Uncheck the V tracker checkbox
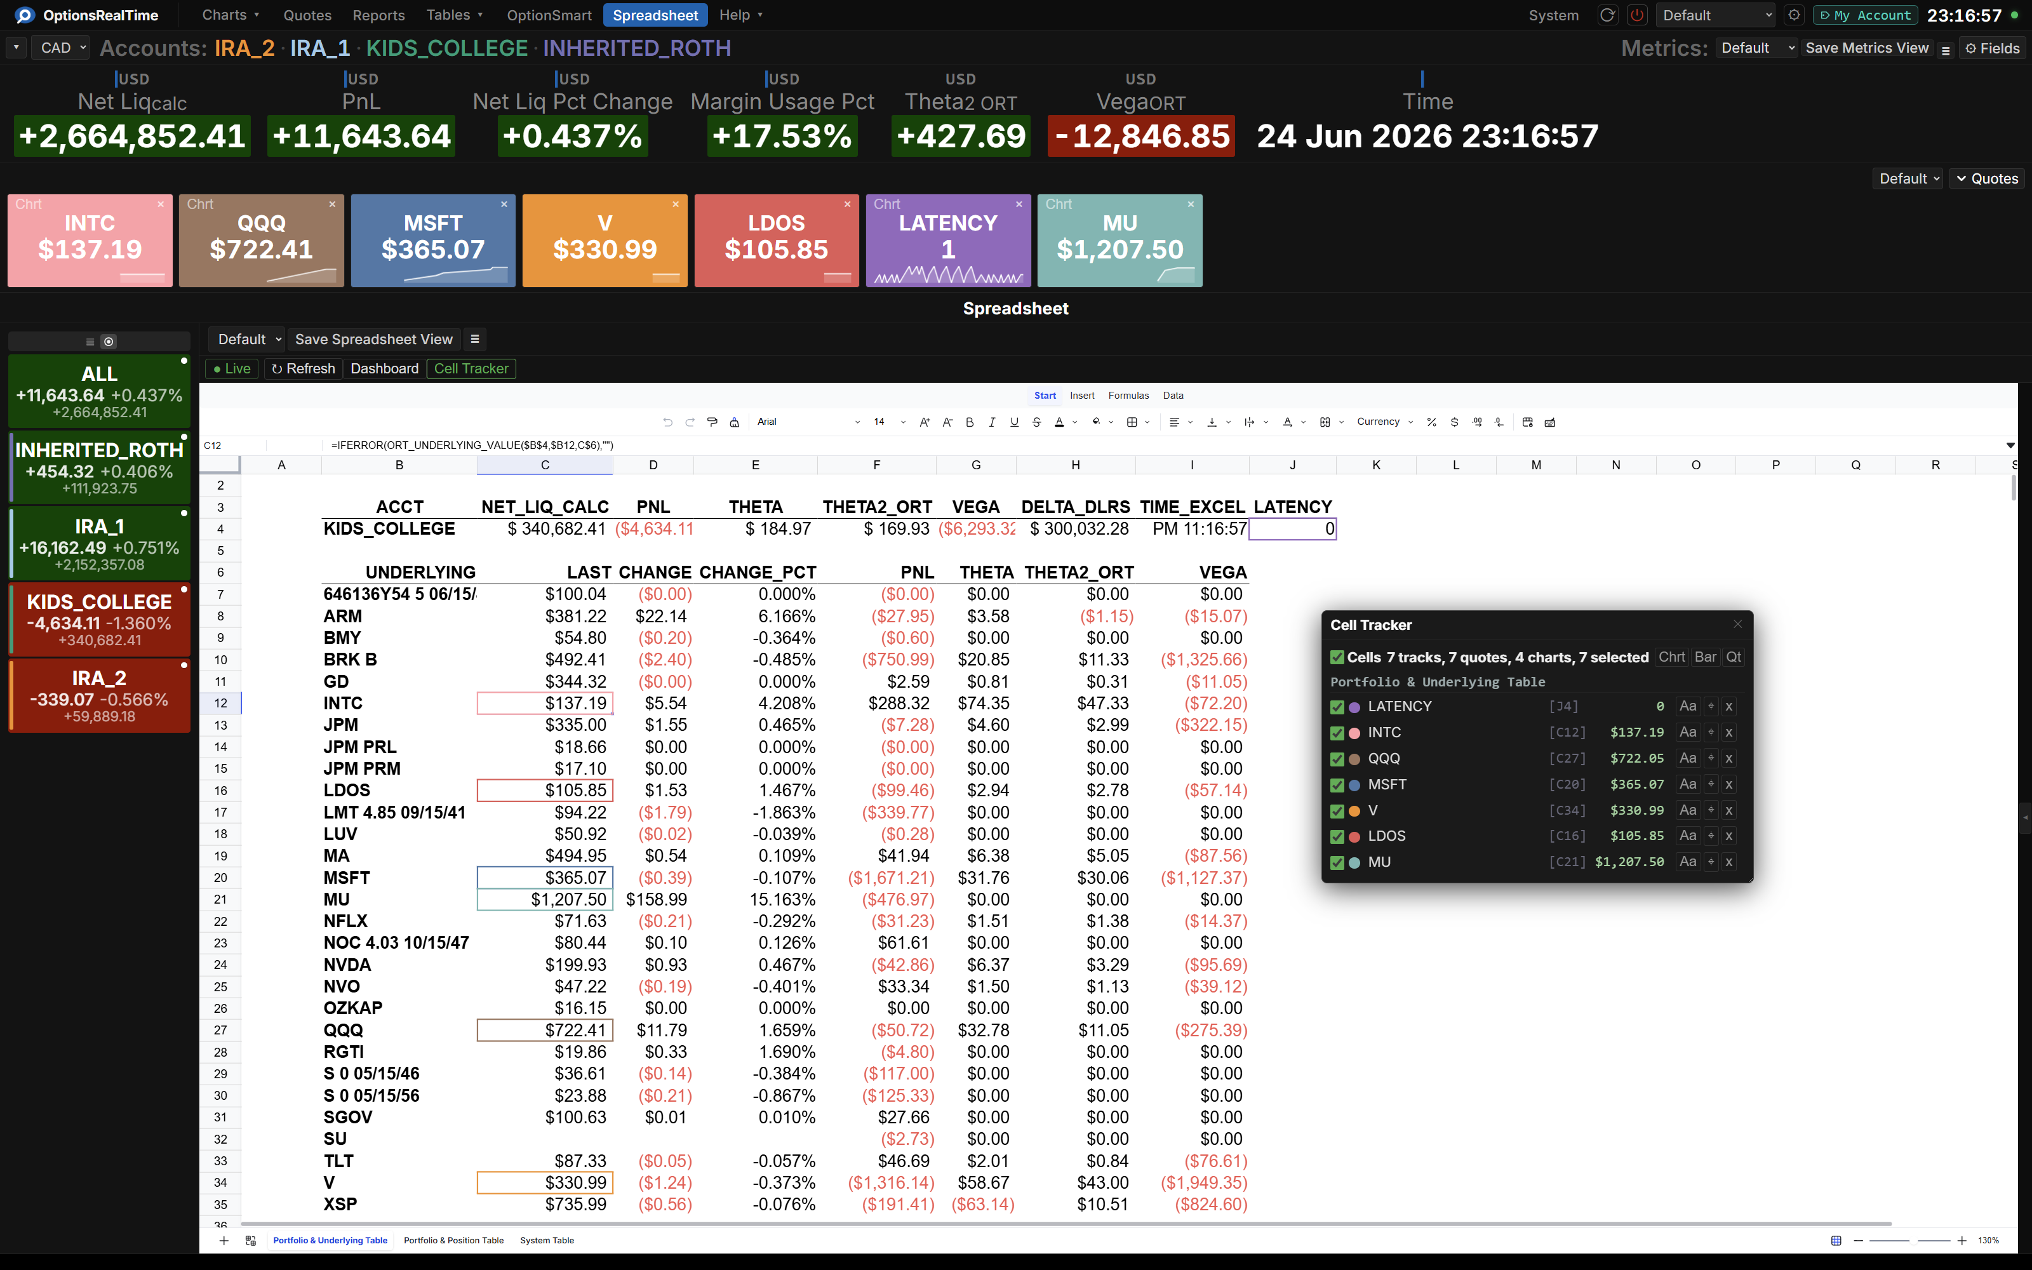Image resolution: width=2032 pixels, height=1270 pixels. pos(1337,812)
